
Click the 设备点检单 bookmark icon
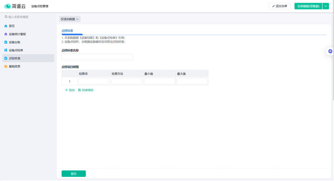pyautogui.click(x=6, y=50)
